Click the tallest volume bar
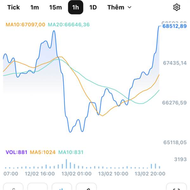Image resolution: width=190 pixels, height=190 pixels. [66, 164]
